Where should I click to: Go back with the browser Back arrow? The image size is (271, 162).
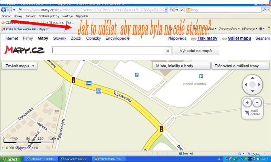coord(4,10)
